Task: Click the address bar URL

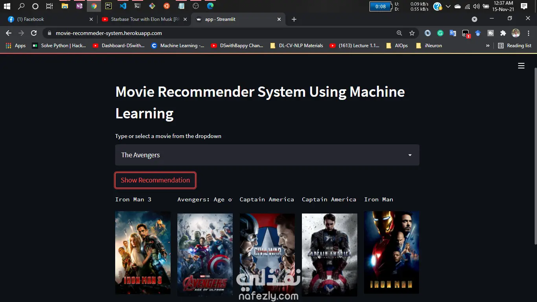Action: click(x=109, y=33)
